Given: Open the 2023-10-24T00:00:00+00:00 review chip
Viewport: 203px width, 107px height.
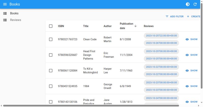Looking at the screenshot, I should [x=161, y=98].
